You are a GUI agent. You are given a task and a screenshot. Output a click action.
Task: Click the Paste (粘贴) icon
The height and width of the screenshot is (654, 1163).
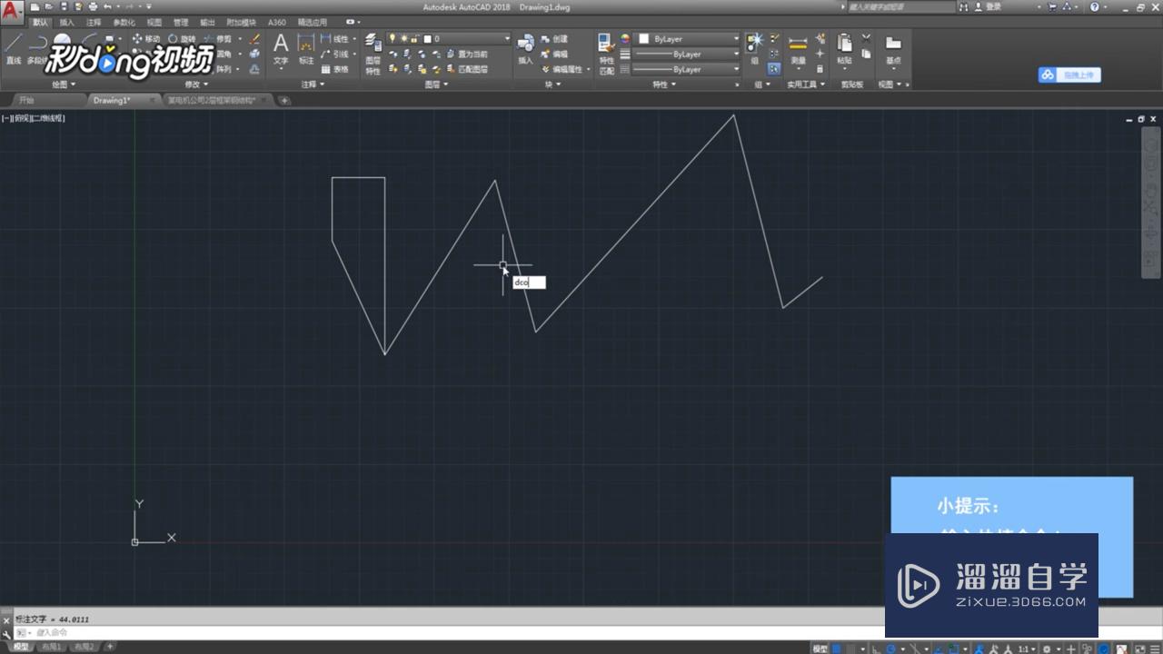coord(844,49)
